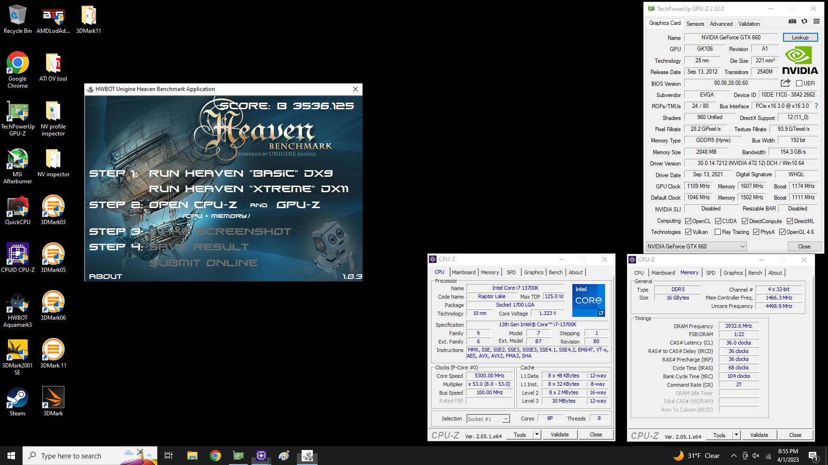Open the 3DMark11 folder icon
The width and height of the screenshot is (828, 465).
point(89,19)
